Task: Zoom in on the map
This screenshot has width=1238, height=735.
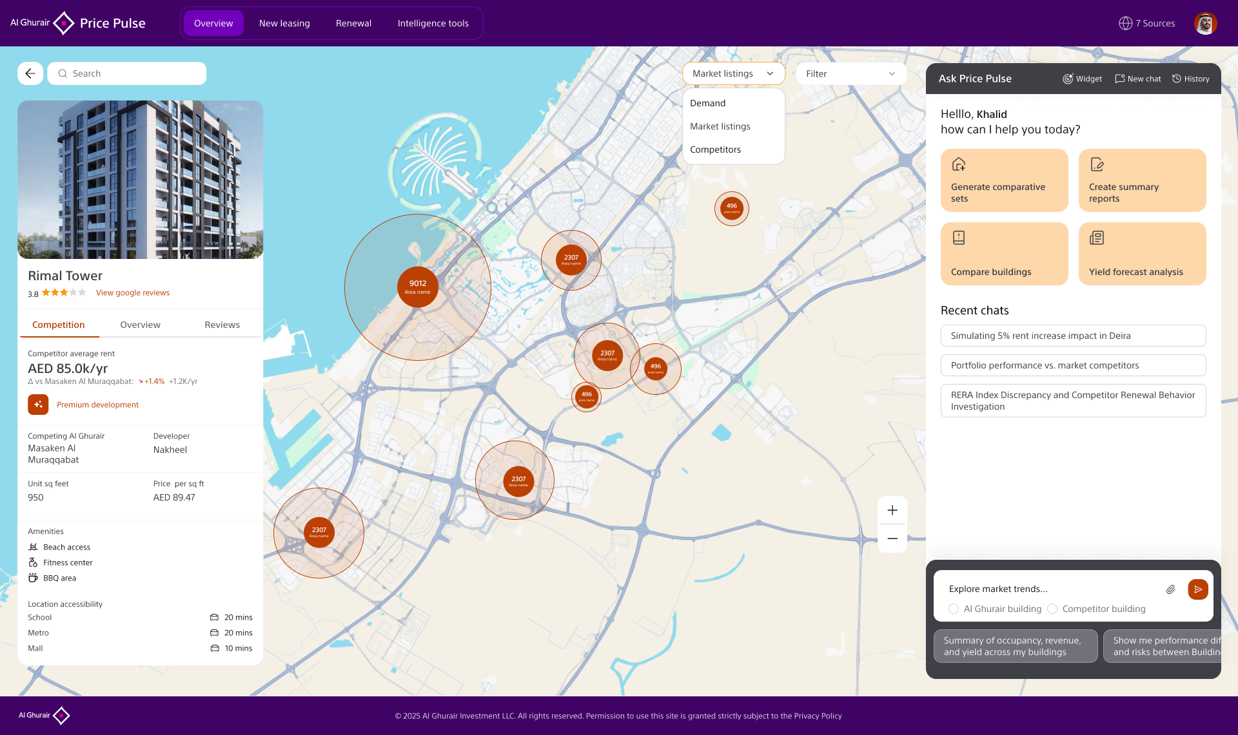Action: 892,510
